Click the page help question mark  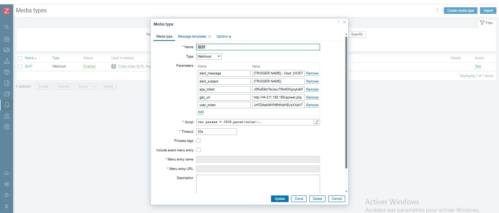[x=437, y=11]
